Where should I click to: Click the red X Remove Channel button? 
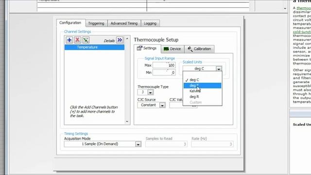[x=78, y=40]
